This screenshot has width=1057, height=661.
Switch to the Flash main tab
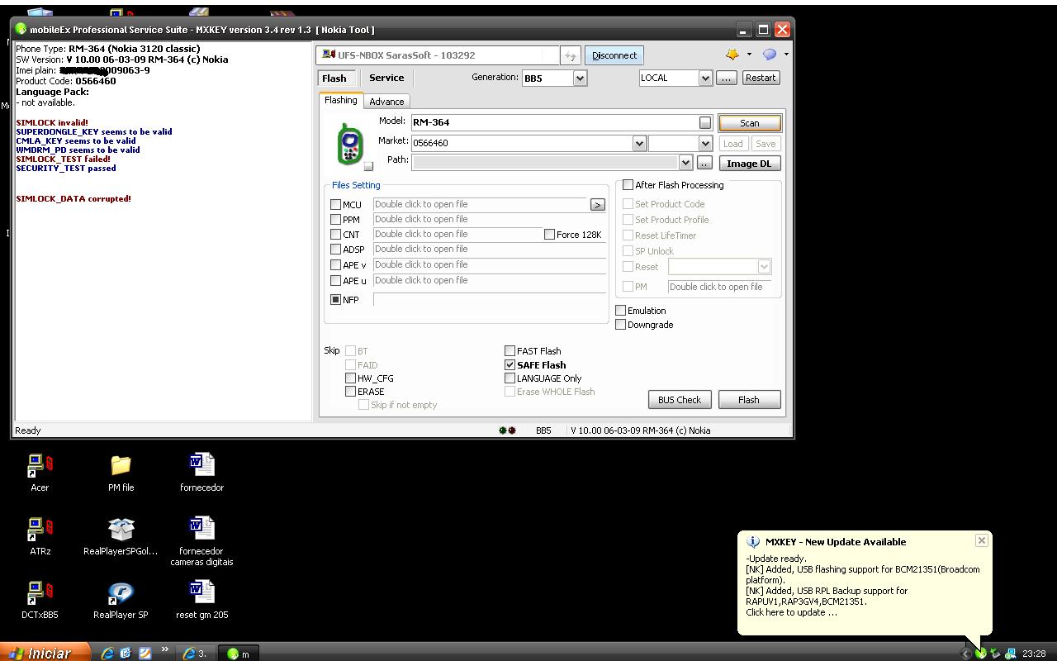pos(334,78)
